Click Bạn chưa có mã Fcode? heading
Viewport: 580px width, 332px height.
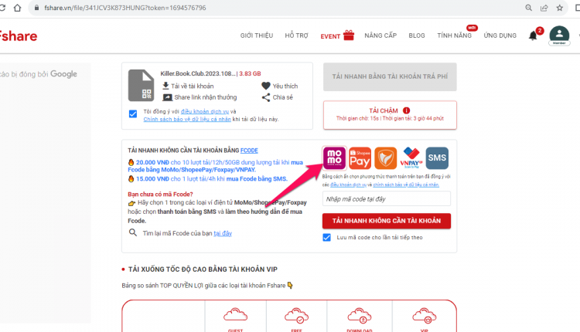160,195
